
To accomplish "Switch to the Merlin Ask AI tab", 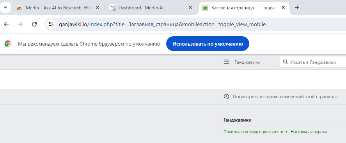I will (x=59, y=8).
